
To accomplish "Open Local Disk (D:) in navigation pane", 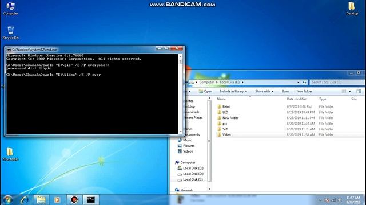I will click(190, 174).
